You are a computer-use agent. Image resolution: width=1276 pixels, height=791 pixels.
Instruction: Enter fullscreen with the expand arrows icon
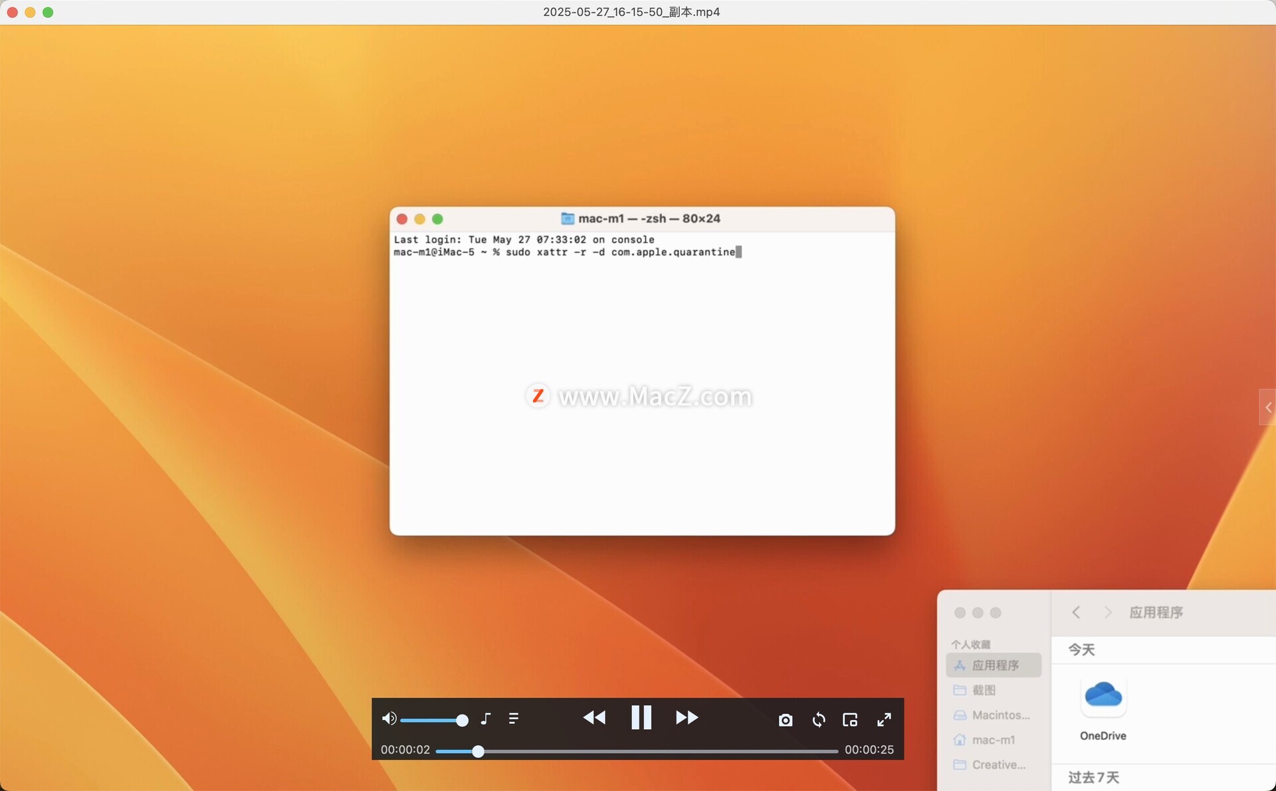point(884,720)
